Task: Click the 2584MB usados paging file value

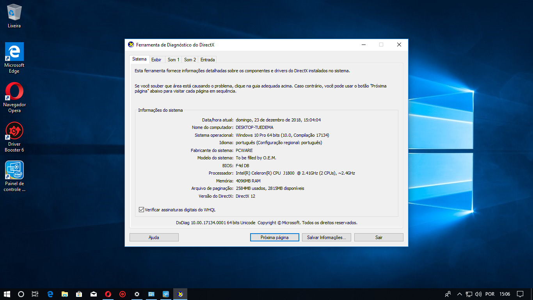Action: point(270,188)
